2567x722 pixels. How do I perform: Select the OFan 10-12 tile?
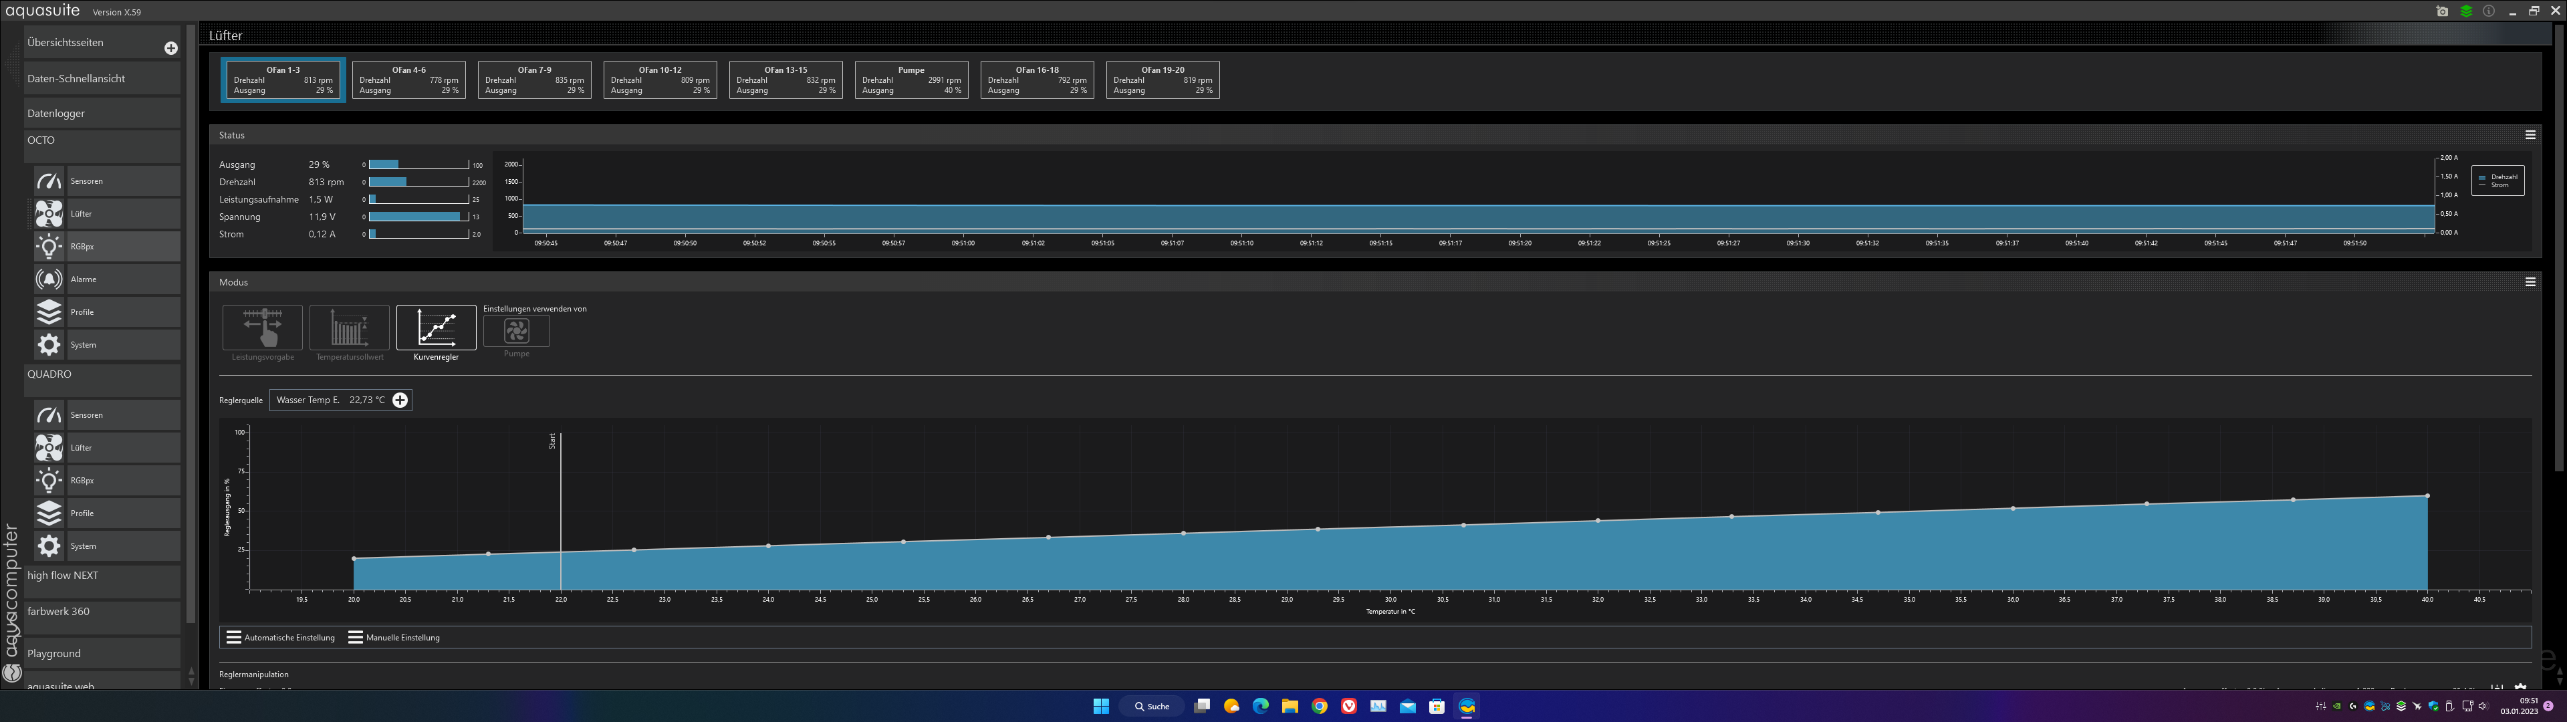coord(660,80)
